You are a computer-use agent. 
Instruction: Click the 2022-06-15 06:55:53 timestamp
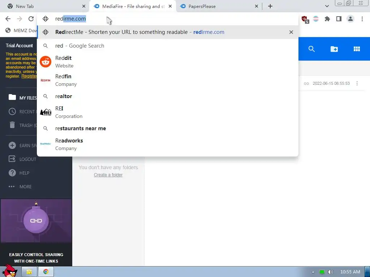(331, 83)
